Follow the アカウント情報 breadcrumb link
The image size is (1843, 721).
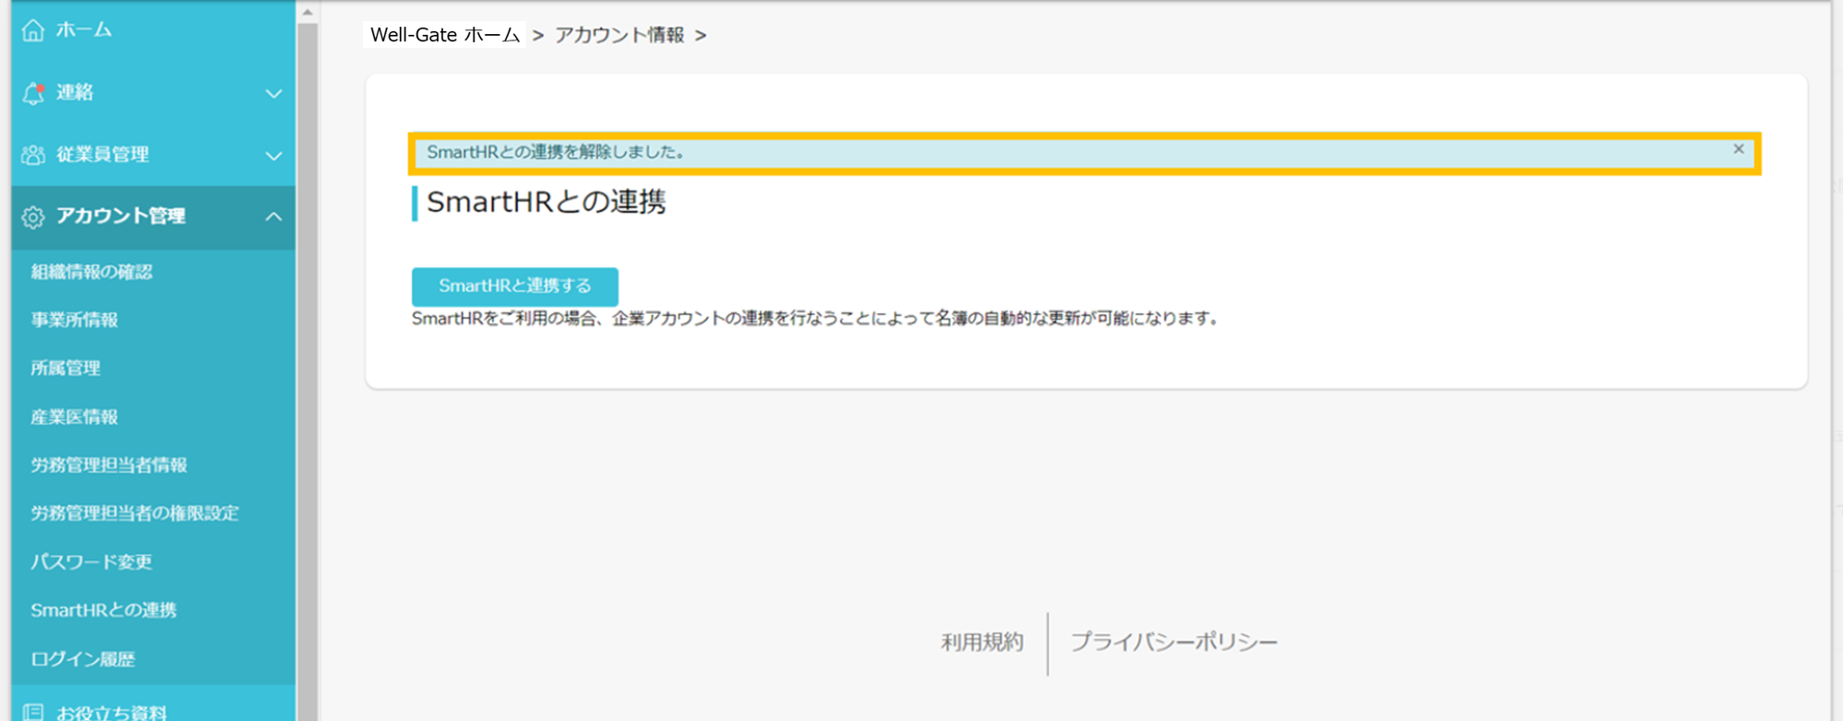pos(619,35)
